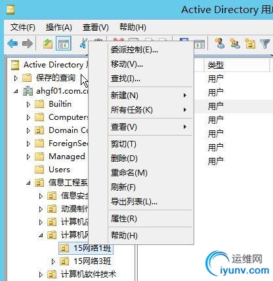Go up one level with folder-arrow icon
Image resolution: width=273 pixels, height=281 pixels.
click(x=48, y=43)
